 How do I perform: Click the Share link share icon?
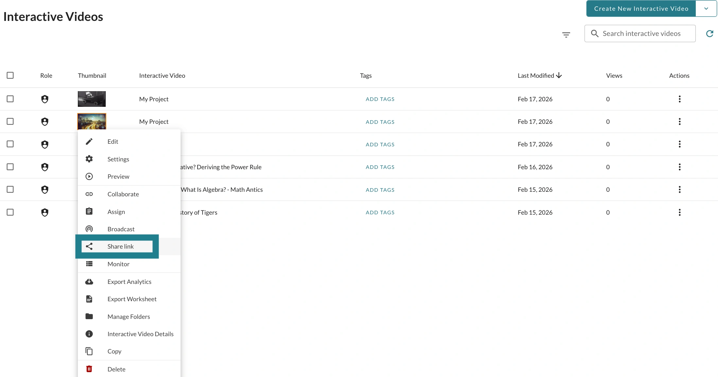(89, 246)
